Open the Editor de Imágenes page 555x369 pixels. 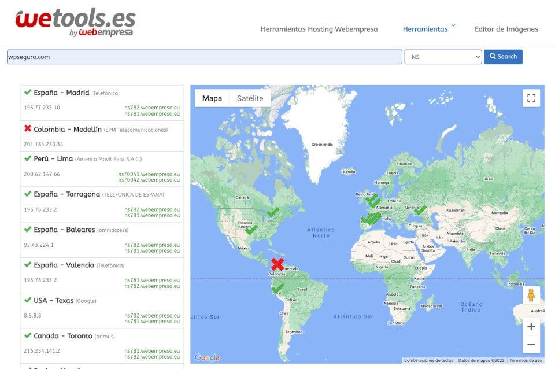506,29
